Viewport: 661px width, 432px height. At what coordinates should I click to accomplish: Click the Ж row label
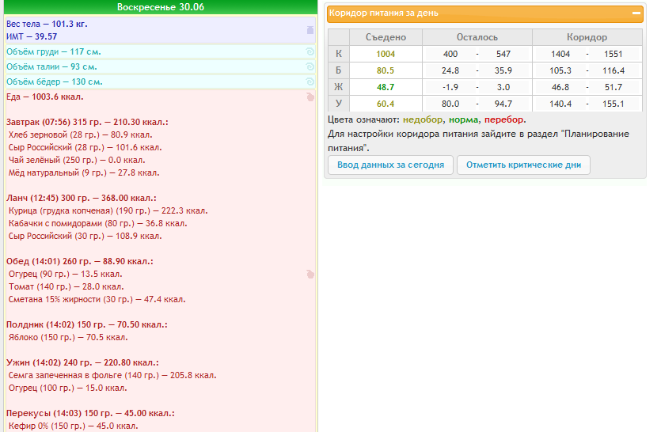pyautogui.click(x=339, y=87)
